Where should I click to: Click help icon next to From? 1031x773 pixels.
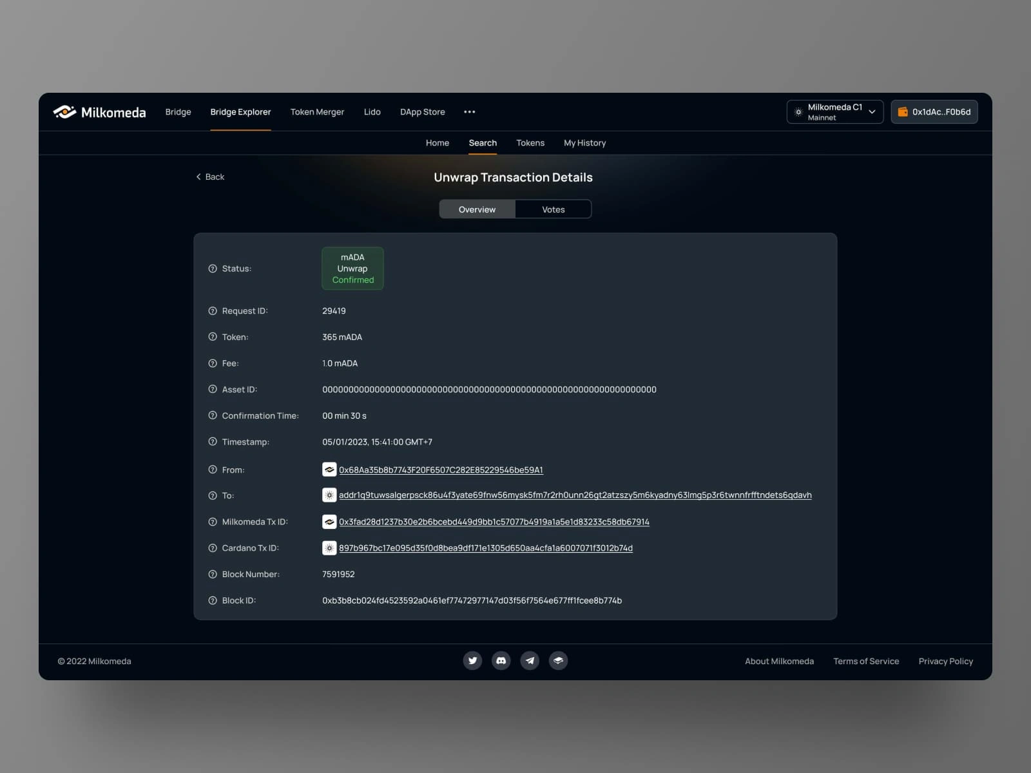click(x=213, y=470)
